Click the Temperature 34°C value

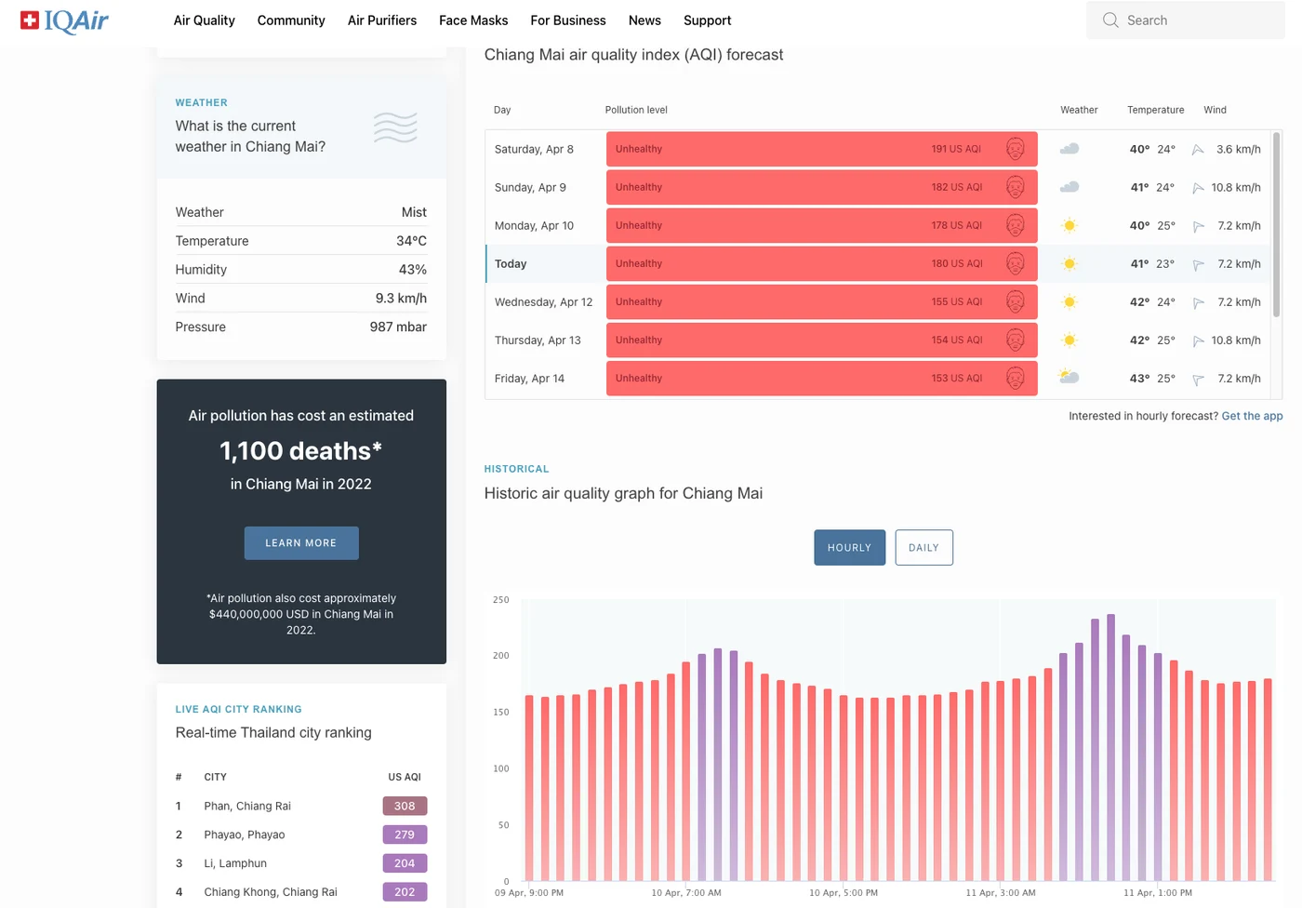[x=411, y=241]
